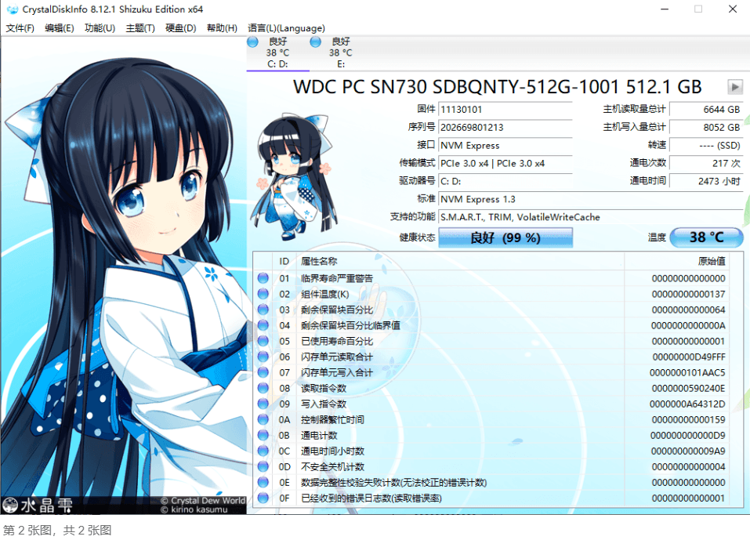Click the status orb for 04 剩余保留块百分比临界值
Image resolution: width=750 pixels, height=540 pixels.
263,325
